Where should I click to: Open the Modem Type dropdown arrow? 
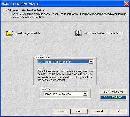point(91,62)
